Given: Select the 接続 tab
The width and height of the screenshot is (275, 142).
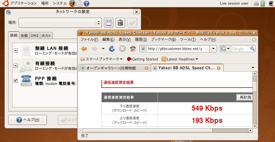Looking at the screenshot, I should click(x=14, y=35).
